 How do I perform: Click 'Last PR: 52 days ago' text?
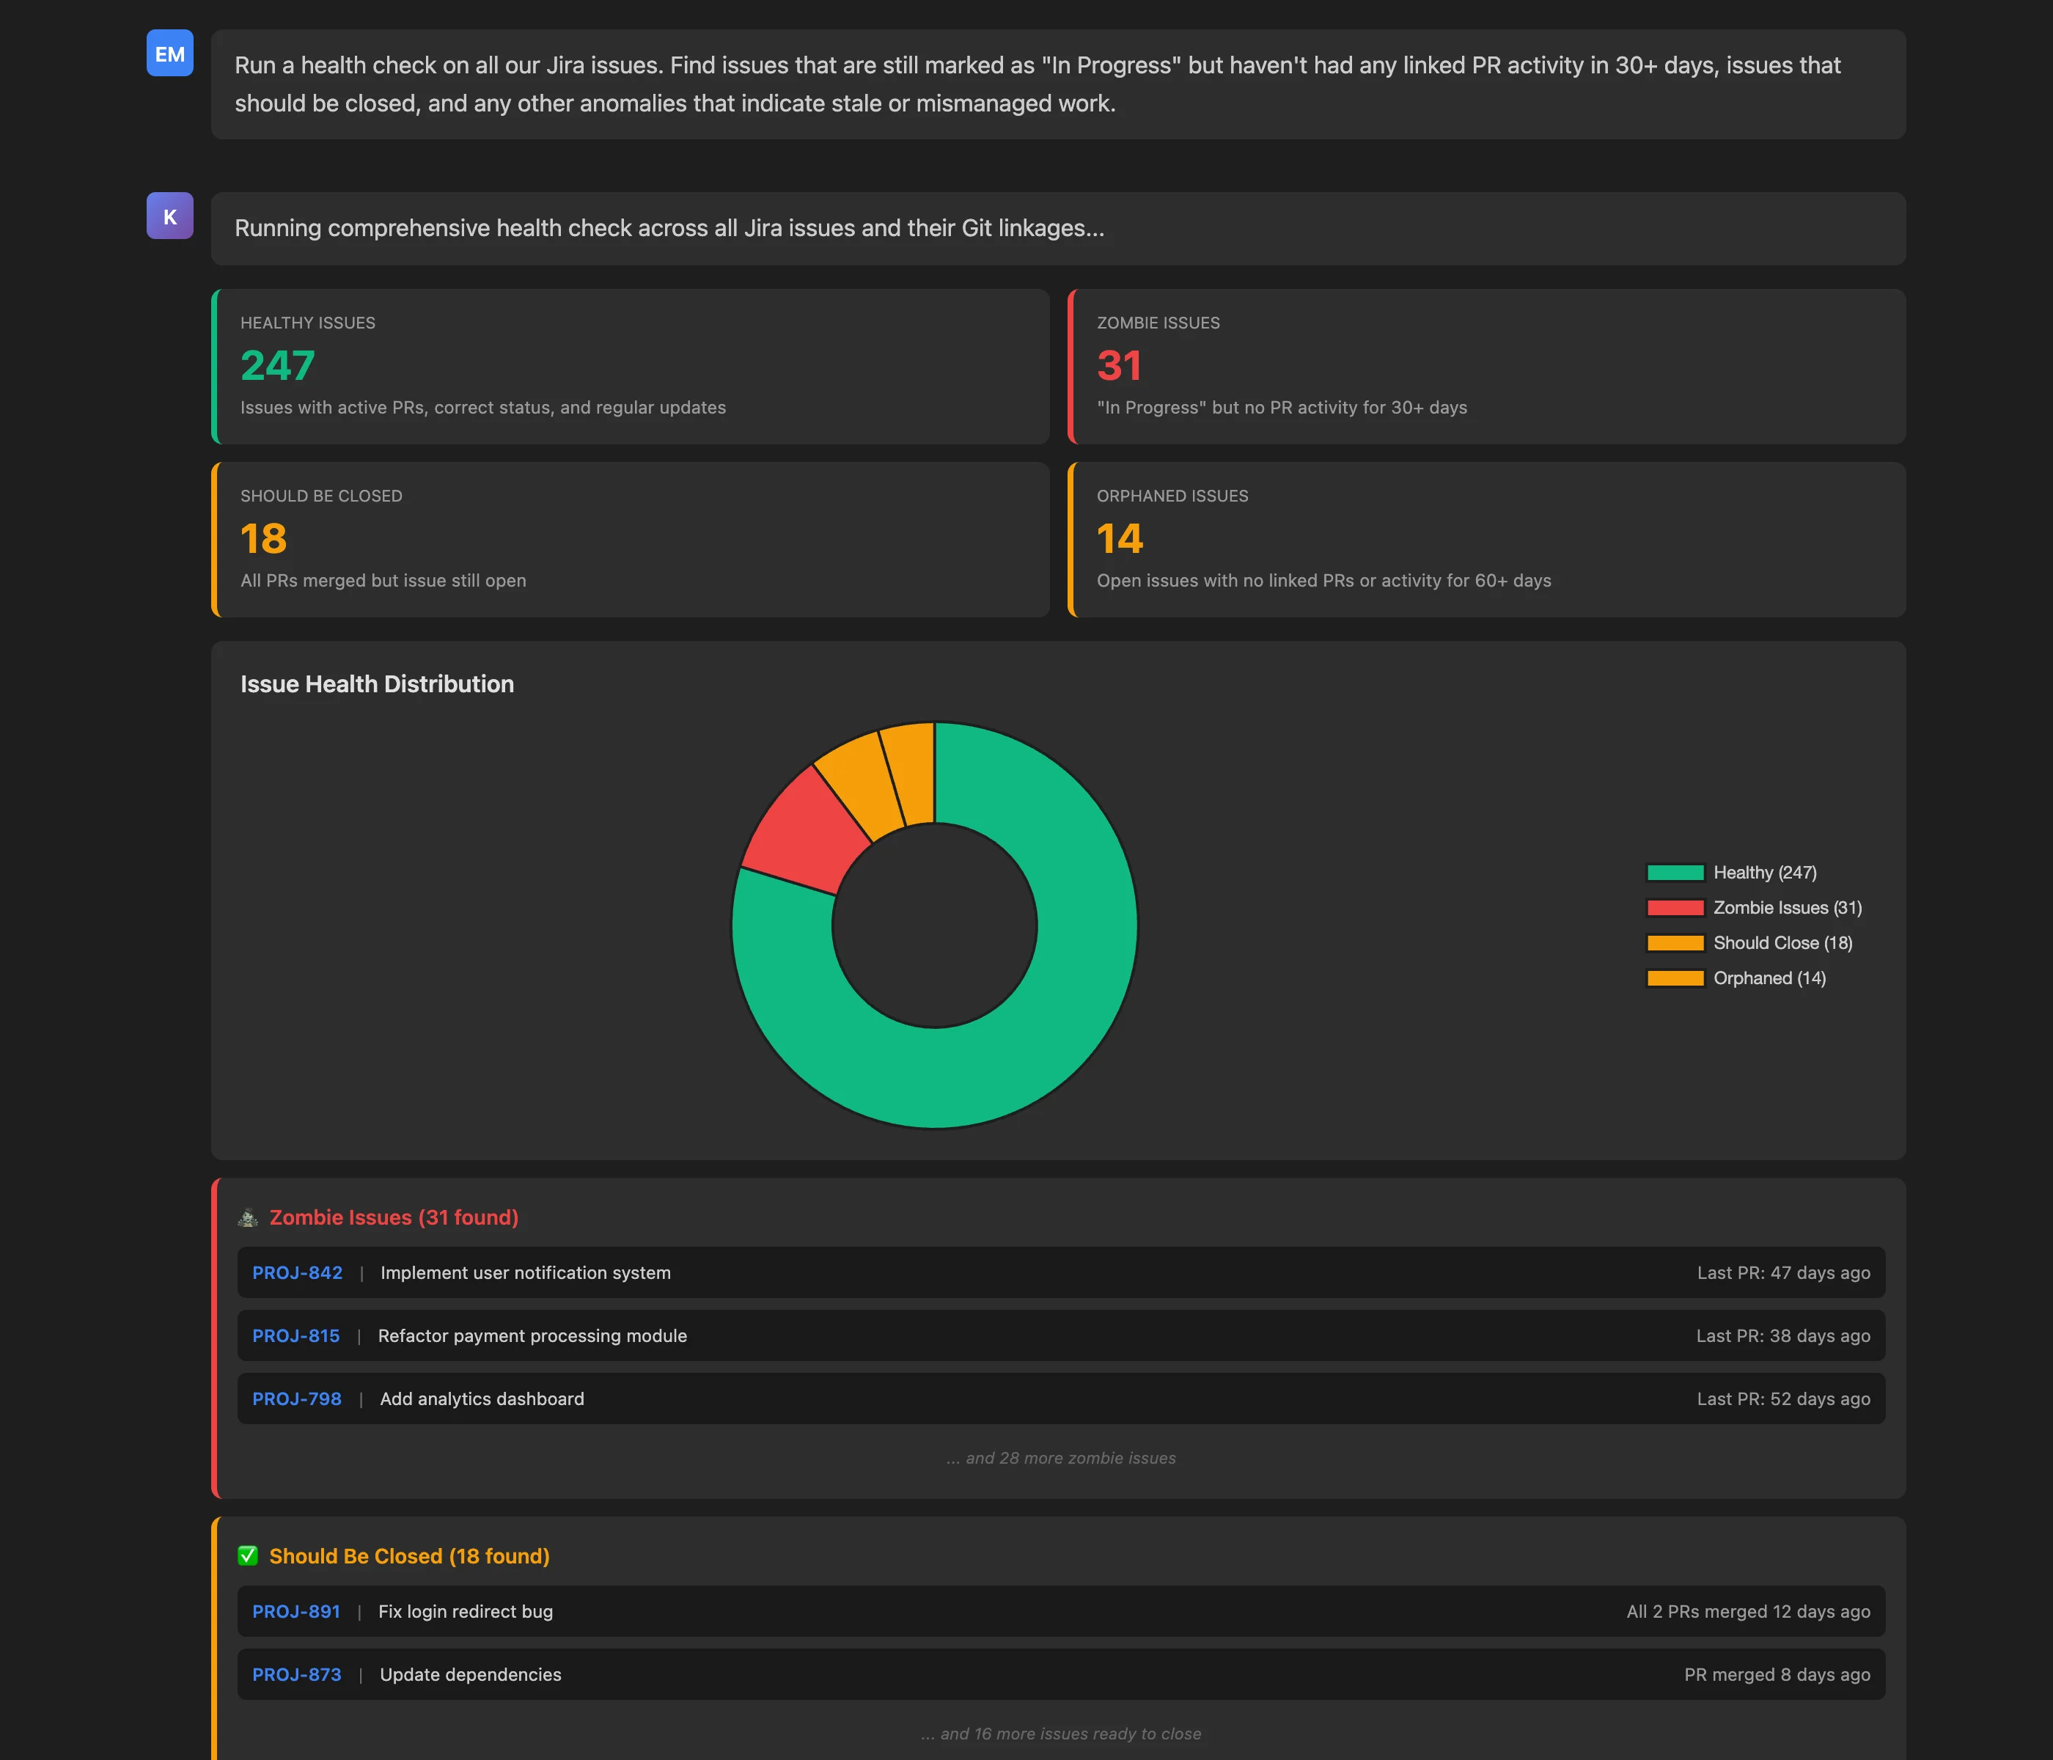tap(1783, 1398)
